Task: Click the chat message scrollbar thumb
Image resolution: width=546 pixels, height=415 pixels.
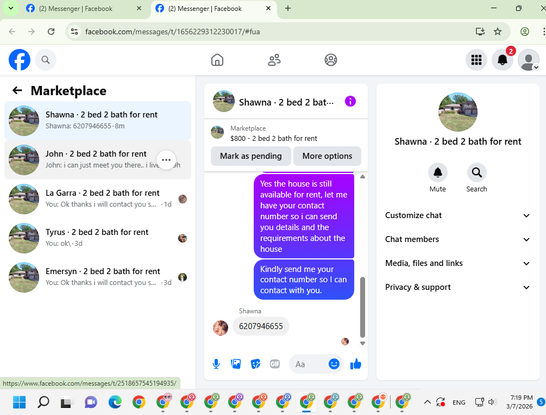Action: pyautogui.click(x=362, y=307)
